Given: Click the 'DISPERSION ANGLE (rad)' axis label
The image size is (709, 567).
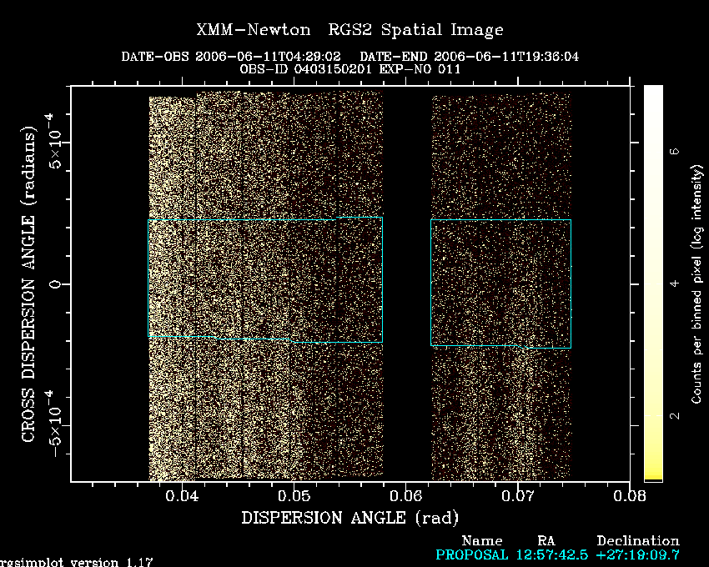Looking at the screenshot, I should tap(349, 518).
